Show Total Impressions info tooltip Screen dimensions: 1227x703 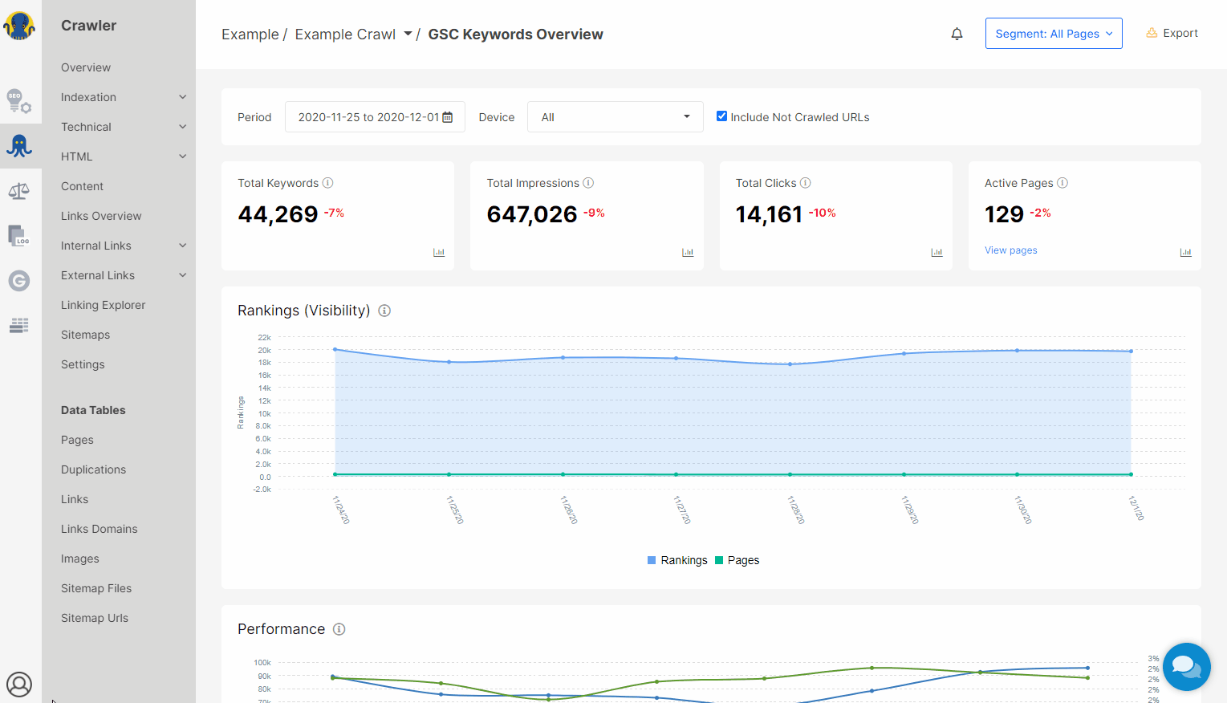[588, 183]
